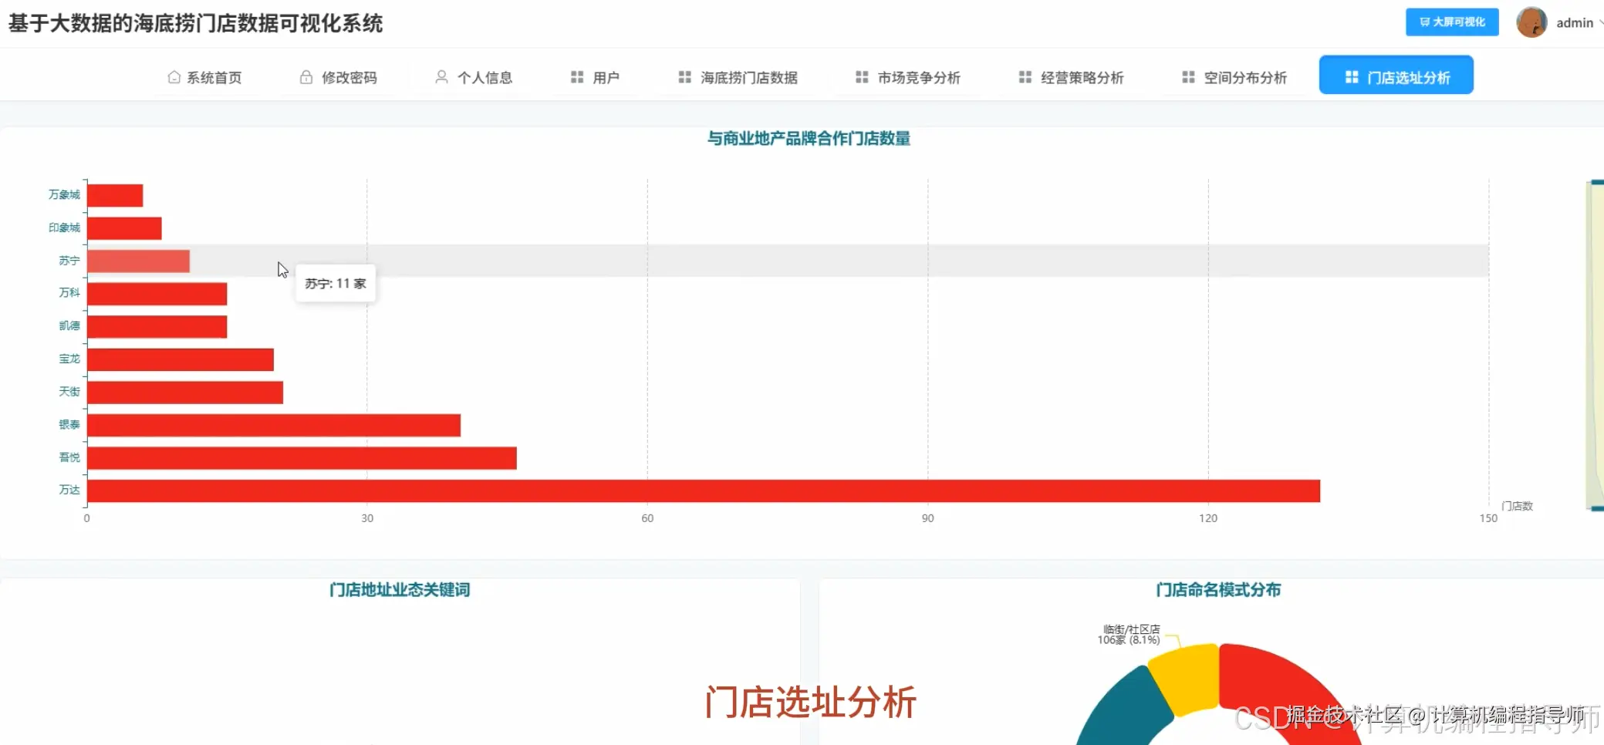This screenshot has width=1604, height=745.
Task: Click the person icon beside 个人信息
Action: 441,77
